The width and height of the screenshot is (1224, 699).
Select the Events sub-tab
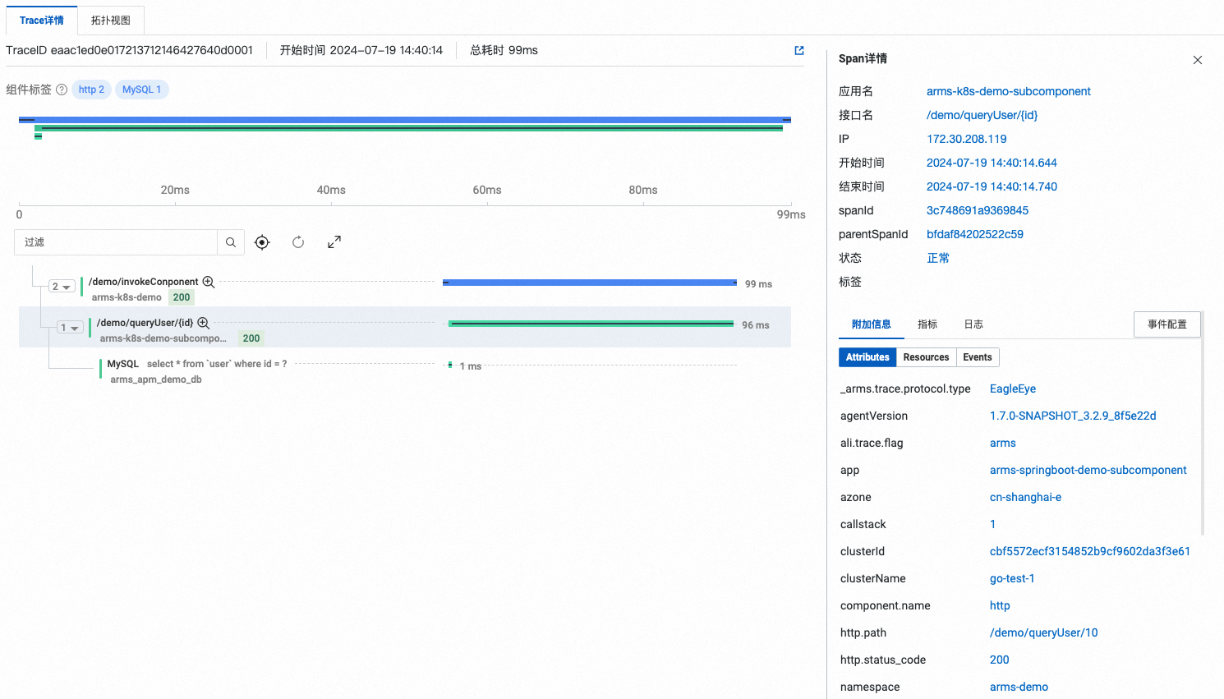click(x=978, y=357)
